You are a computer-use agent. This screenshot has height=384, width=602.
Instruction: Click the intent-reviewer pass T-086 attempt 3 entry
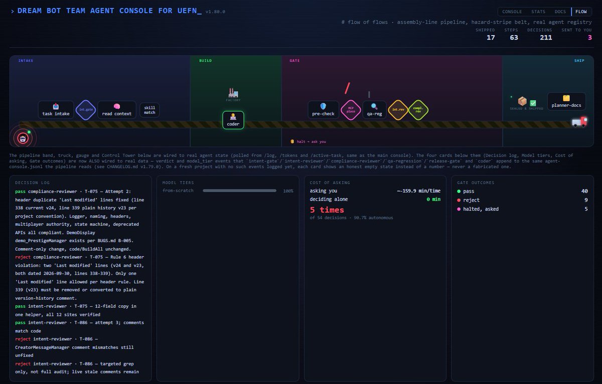point(79,327)
